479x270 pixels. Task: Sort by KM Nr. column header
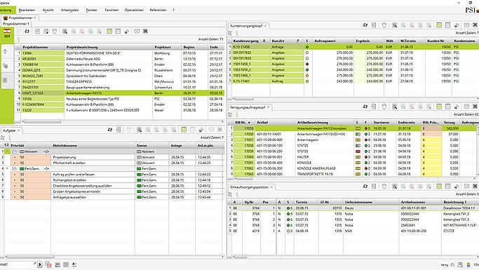243,123
